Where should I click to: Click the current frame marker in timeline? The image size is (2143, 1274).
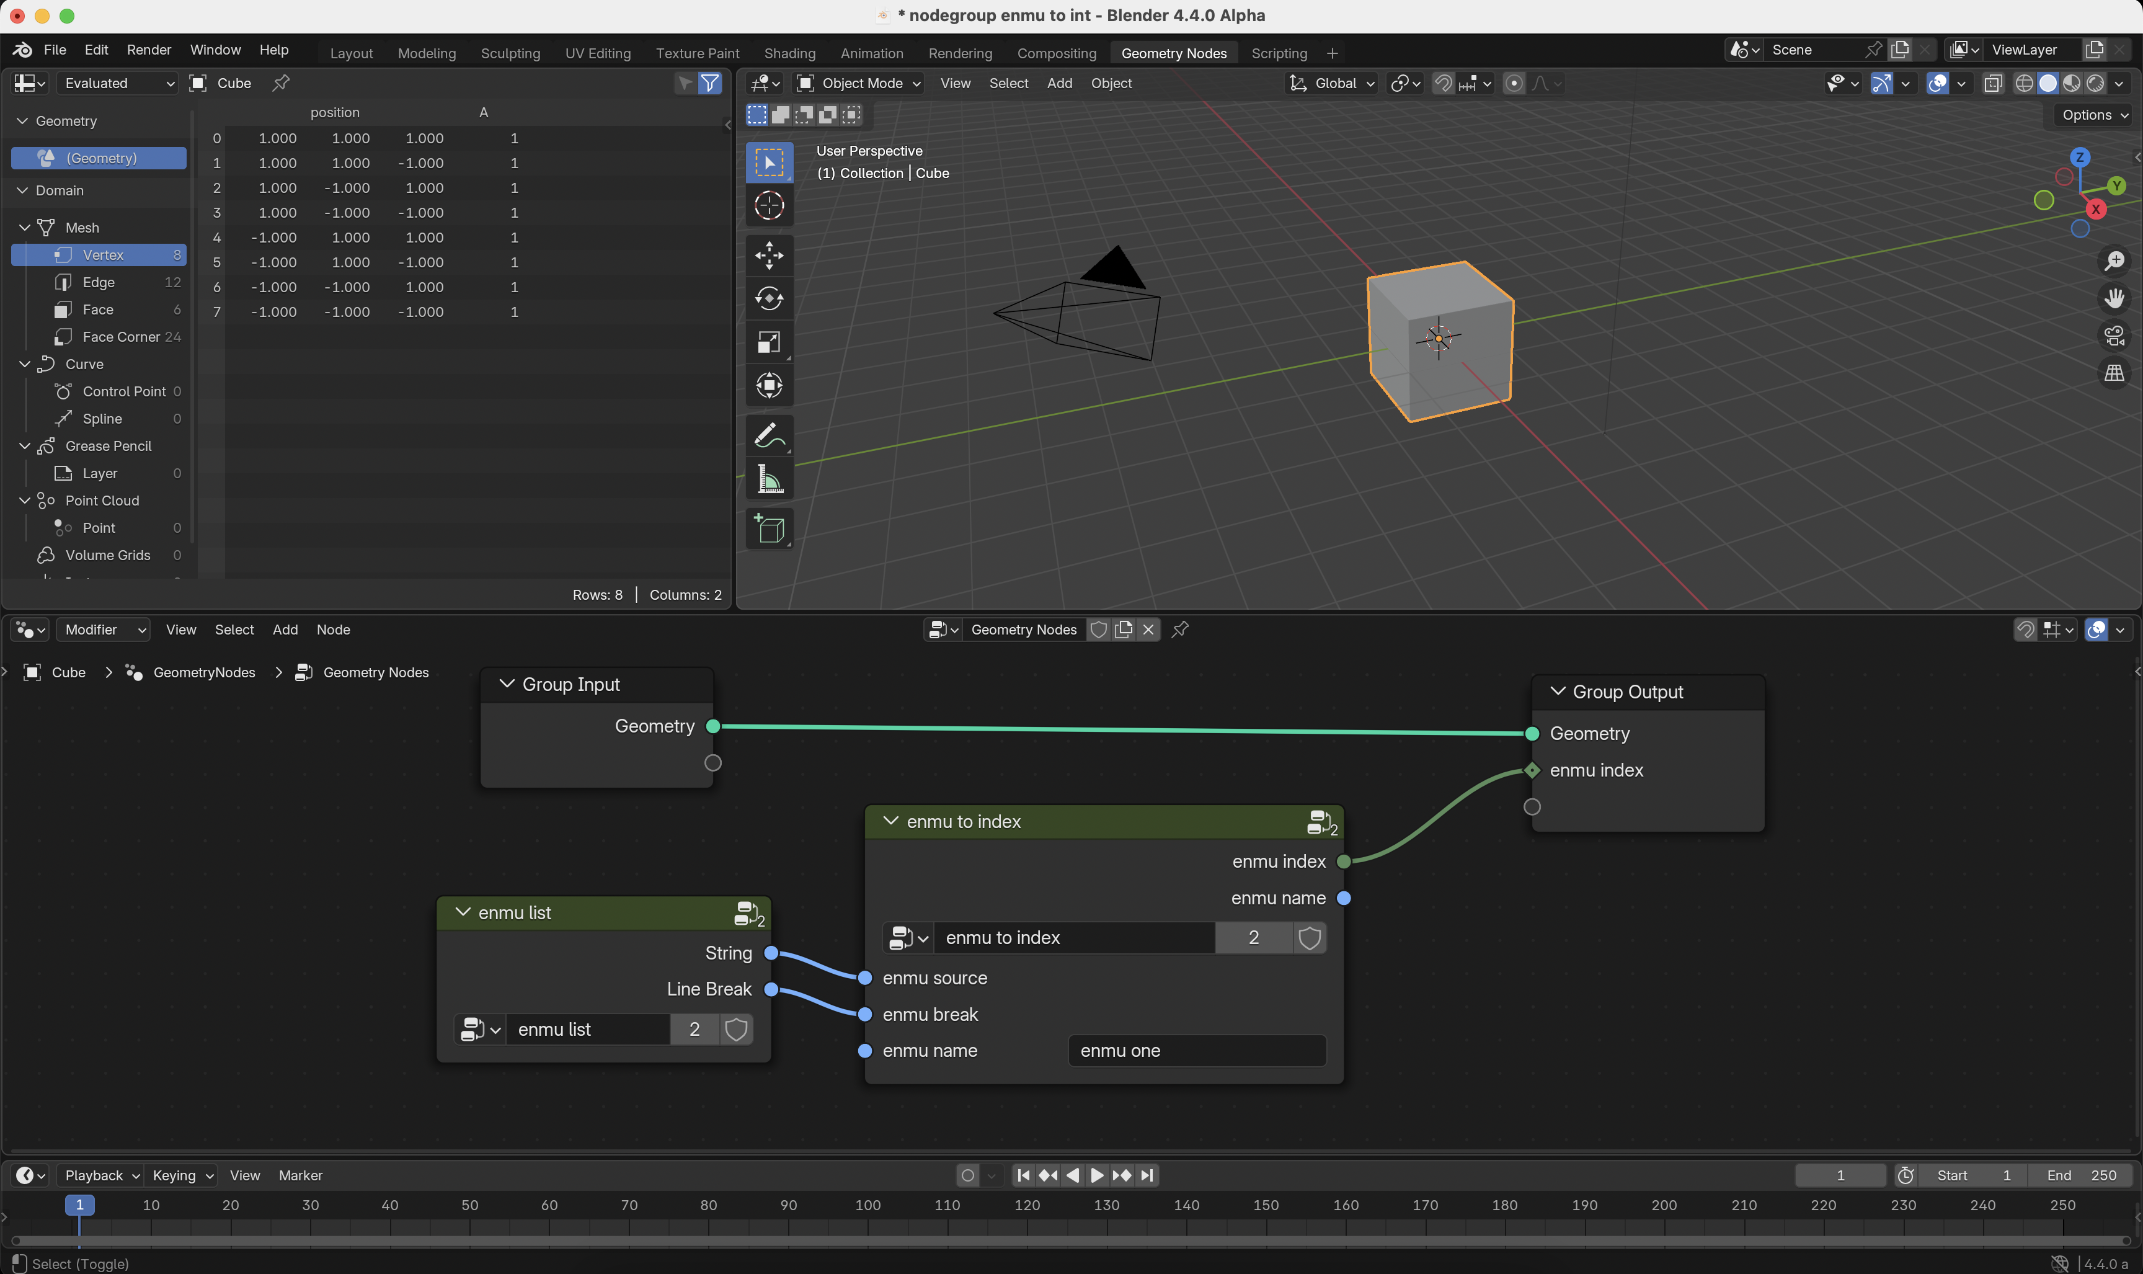tap(80, 1205)
